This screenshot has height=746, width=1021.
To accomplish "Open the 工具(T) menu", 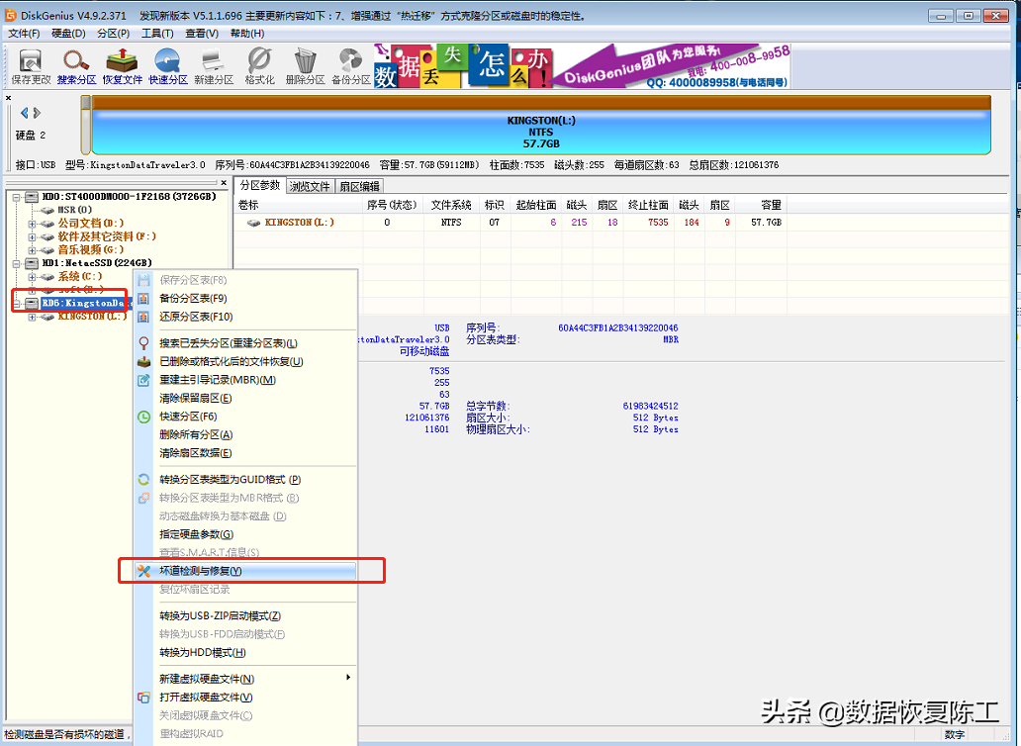I will point(157,34).
